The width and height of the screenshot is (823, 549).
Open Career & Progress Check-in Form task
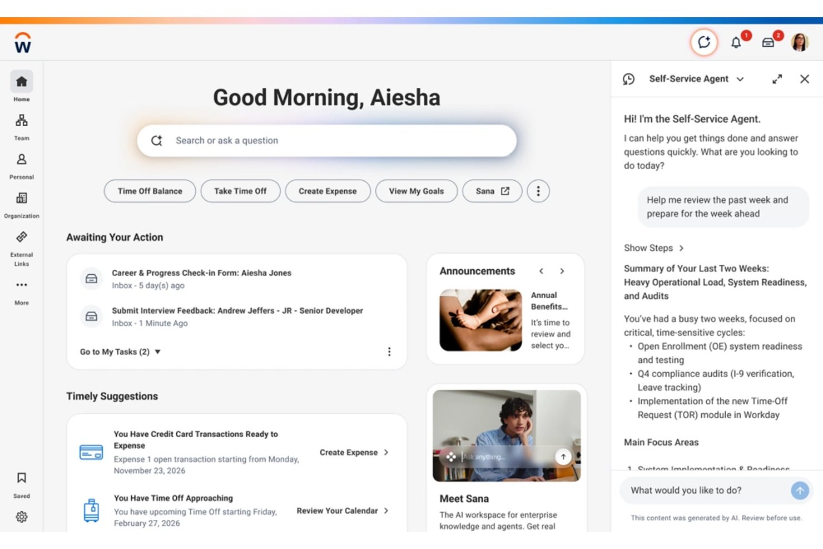[x=201, y=273]
